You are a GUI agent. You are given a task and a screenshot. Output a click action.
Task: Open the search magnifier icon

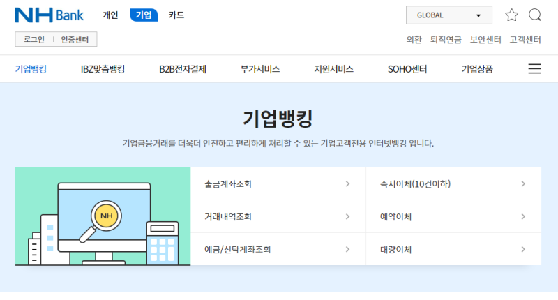click(x=535, y=15)
